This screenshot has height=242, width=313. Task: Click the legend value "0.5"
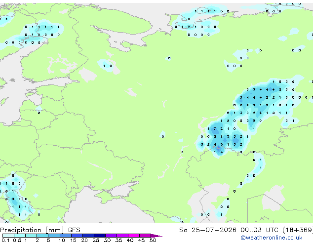click(x=17, y=240)
